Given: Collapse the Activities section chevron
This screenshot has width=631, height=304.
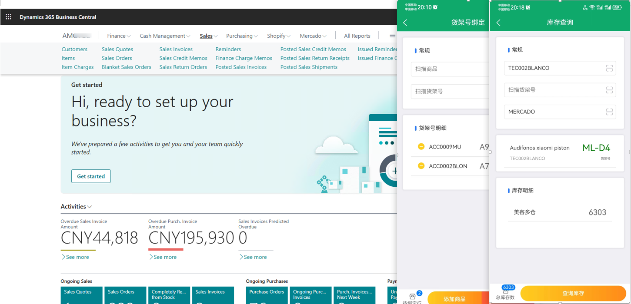Looking at the screenshot, I should (89, 207).
